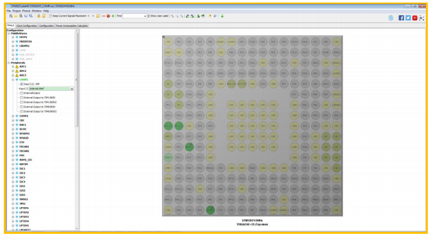Open the Facebook icon link
The height and width of the screenshot is (237, 431).
pos(401,18)
